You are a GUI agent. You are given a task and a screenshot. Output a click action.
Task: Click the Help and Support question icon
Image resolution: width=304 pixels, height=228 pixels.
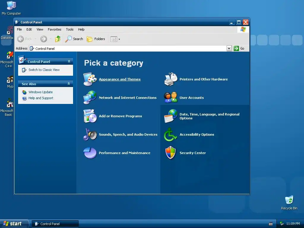[24, 98]
